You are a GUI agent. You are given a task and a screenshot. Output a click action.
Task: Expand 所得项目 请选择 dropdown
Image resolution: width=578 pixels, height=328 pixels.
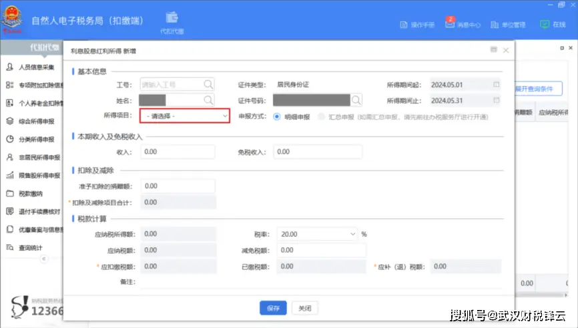point(185,116)
